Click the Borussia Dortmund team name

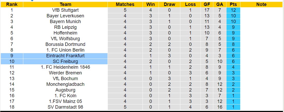65,44
